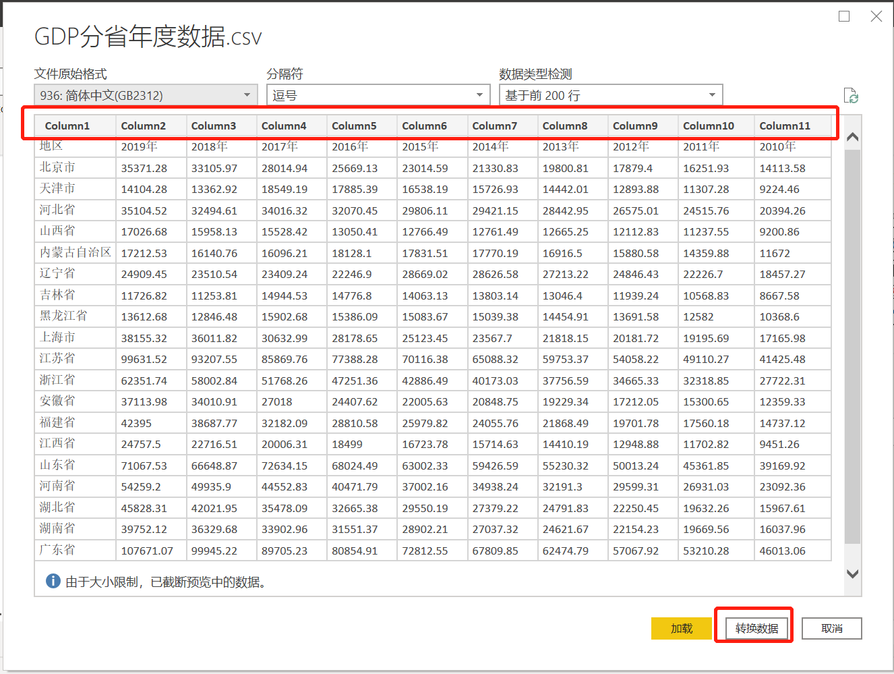Screen dimensions: 894x674
Task: Click the info icon about truncated preview data
Action: click(x=53, y=581)
